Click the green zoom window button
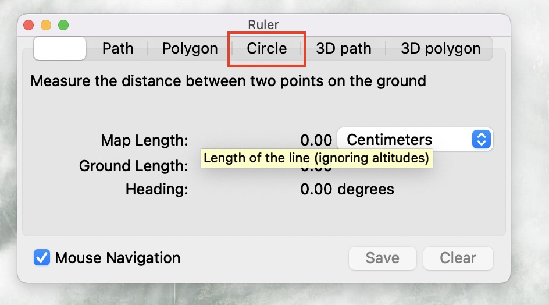Image resolution: width=549 pixels, height=305 pixels. pyautogui.click(x=63, y=25)
